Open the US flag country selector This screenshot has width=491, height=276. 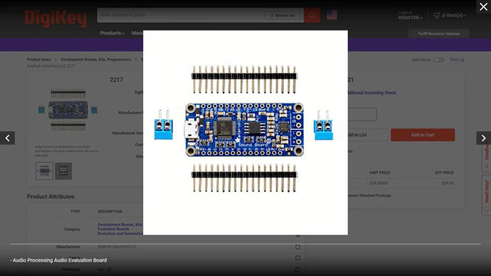click(332, 15)
